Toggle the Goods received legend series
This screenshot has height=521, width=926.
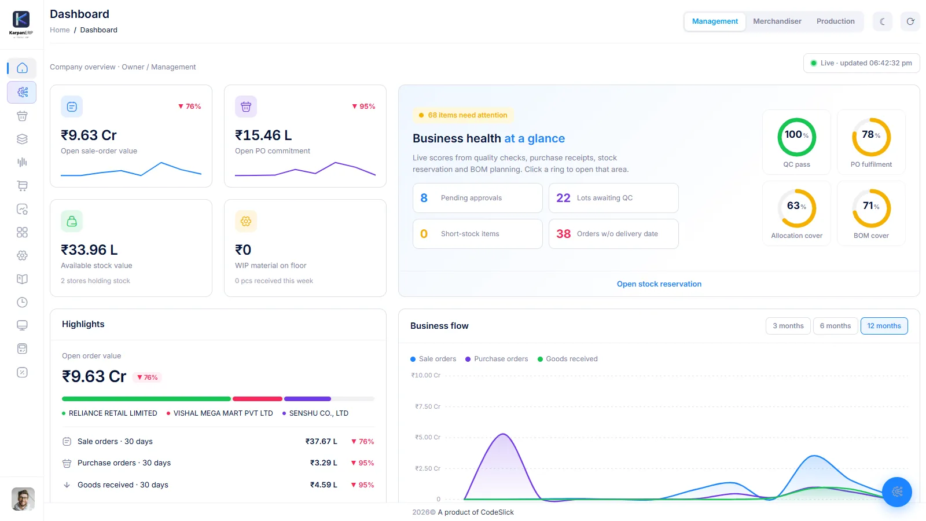pos(567,359)
